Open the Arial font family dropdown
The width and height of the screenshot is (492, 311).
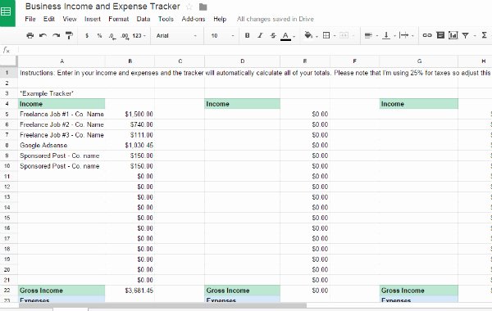(x=176, y=36)
